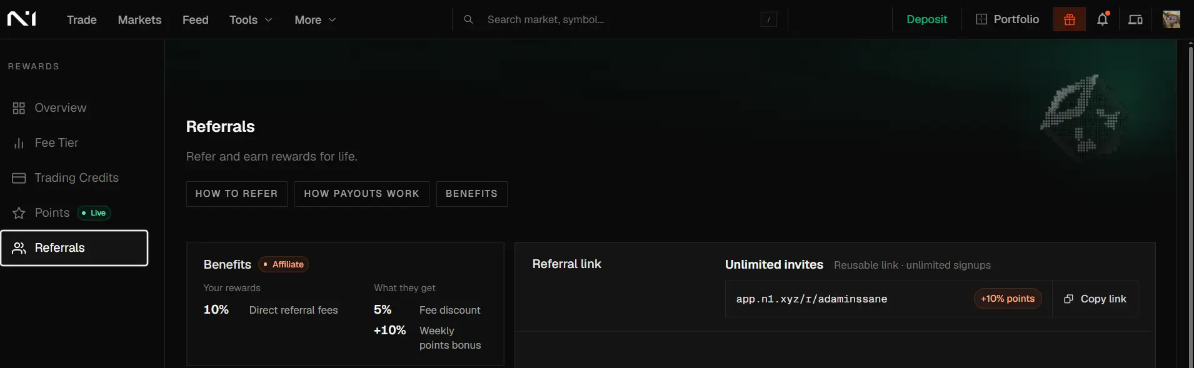Click the Copy link button
The height and width of the screenshot is (368, 1194).
click(x=1095, y=299)
